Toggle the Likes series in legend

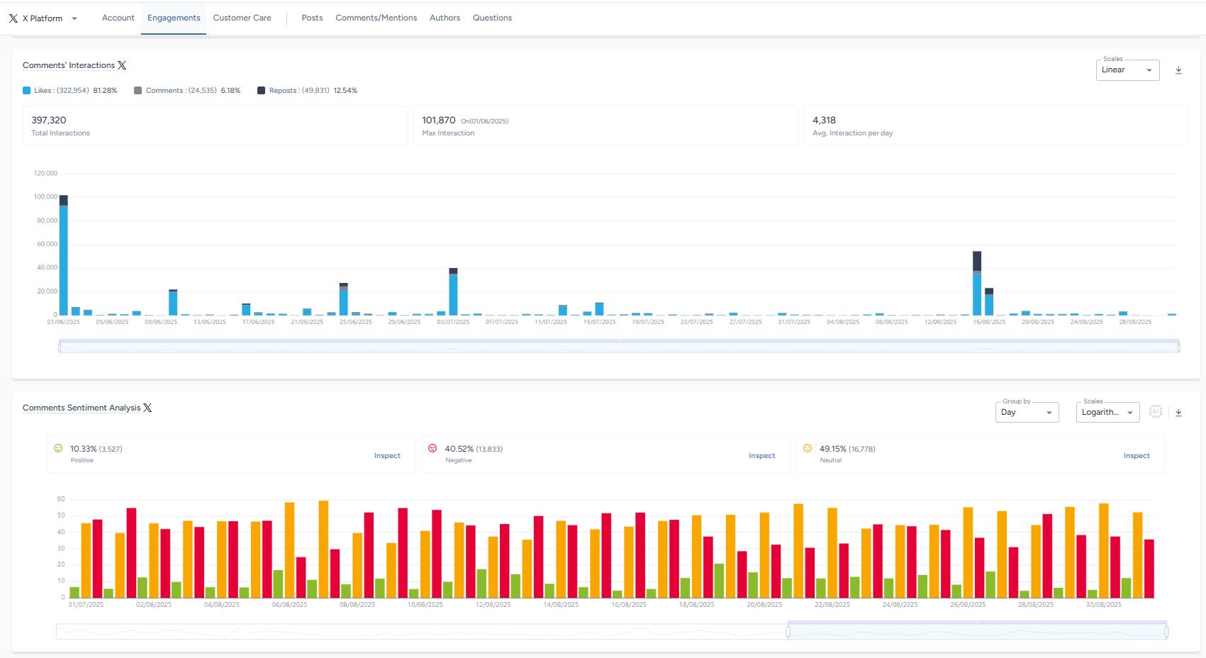(69, 91)
